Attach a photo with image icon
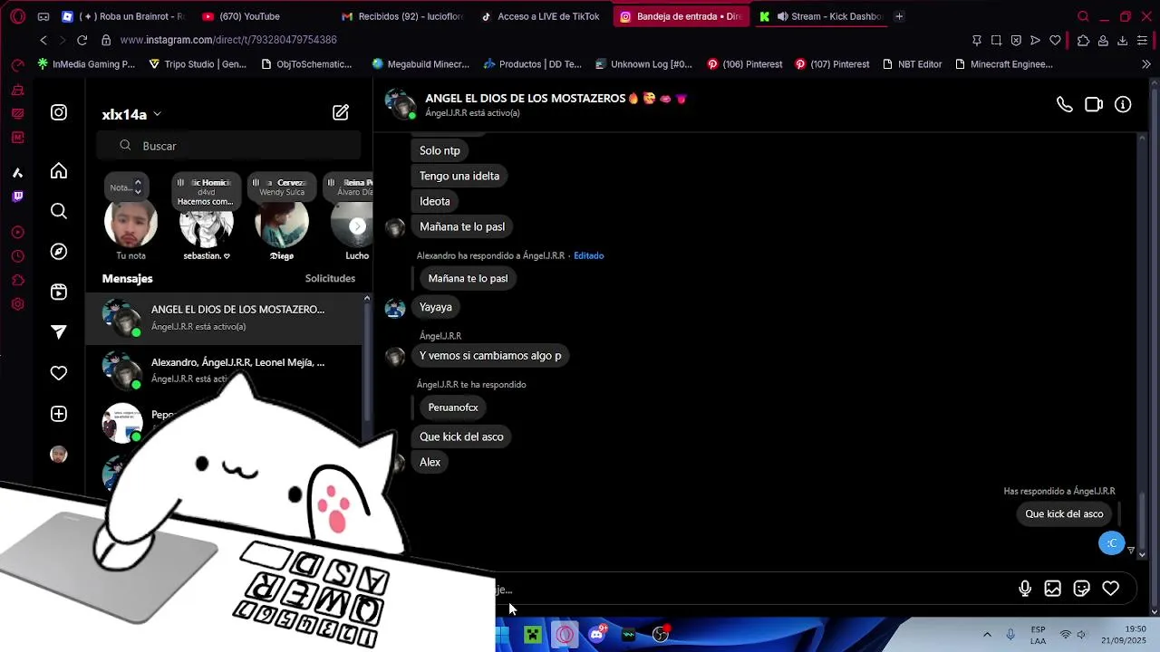Viewport: 1160px width, 652px height. pyautogui.click(x=1053, y=589)
